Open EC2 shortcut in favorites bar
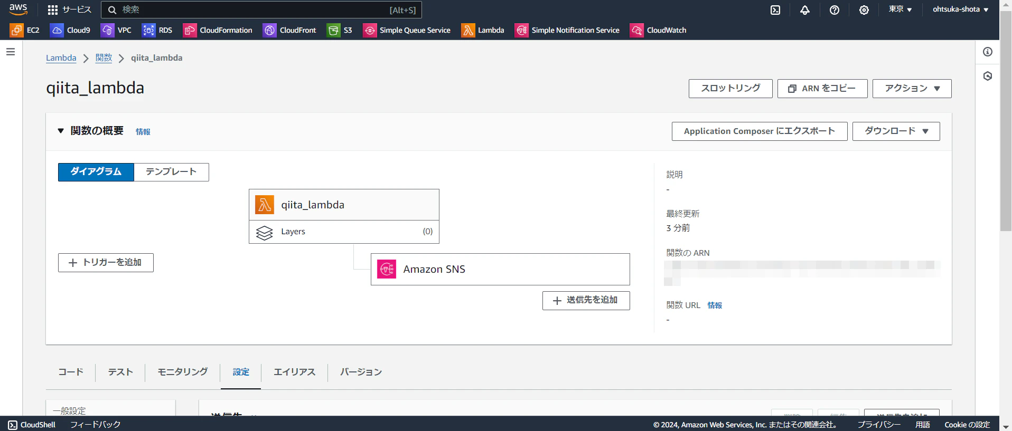1012x431 pixels. pyautogui.click(x=25, y=31)
